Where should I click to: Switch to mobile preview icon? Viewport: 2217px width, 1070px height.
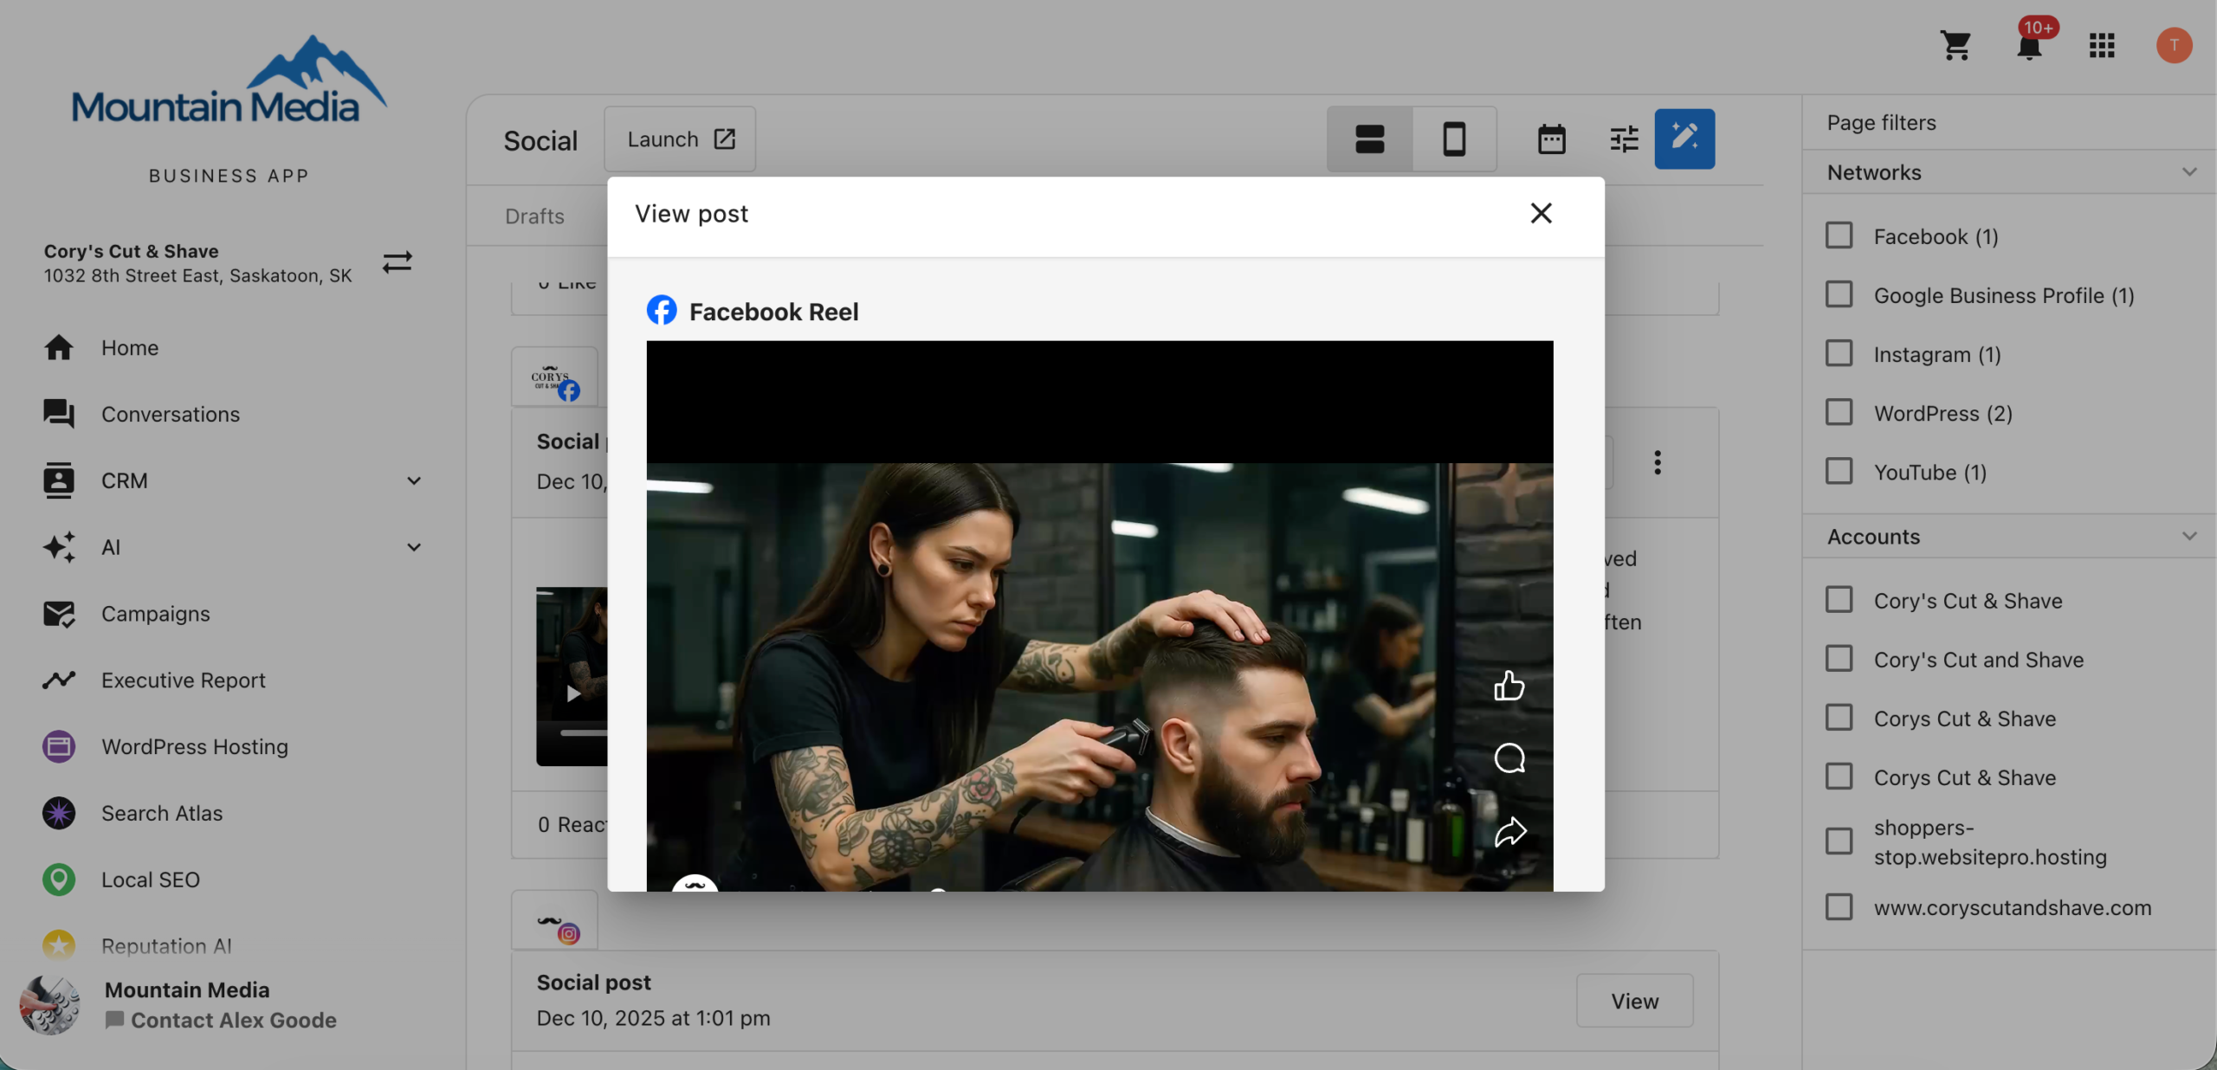(x=1454, y=139)
